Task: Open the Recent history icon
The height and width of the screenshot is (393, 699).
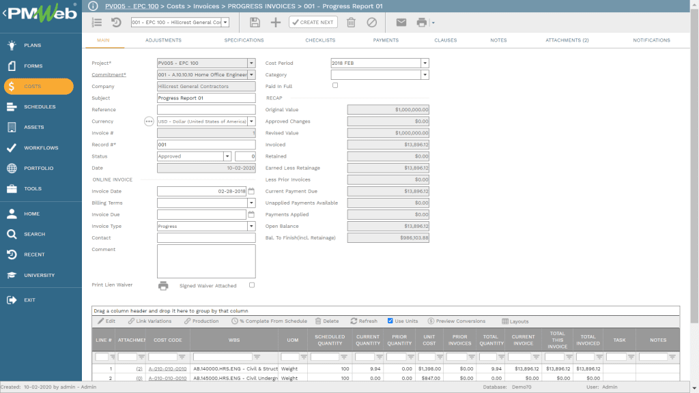Action: point(12,255)
